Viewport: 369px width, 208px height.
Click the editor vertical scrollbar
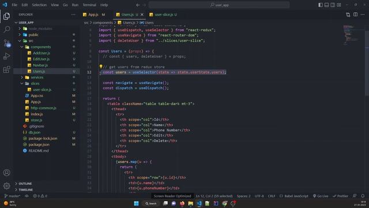pyautogui.click(x=367, y=64)
